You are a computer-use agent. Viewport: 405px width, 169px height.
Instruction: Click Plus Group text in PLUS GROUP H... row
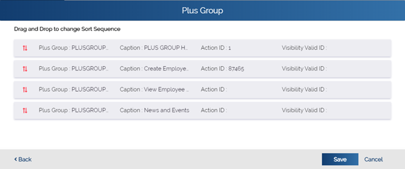coord(74,48)
